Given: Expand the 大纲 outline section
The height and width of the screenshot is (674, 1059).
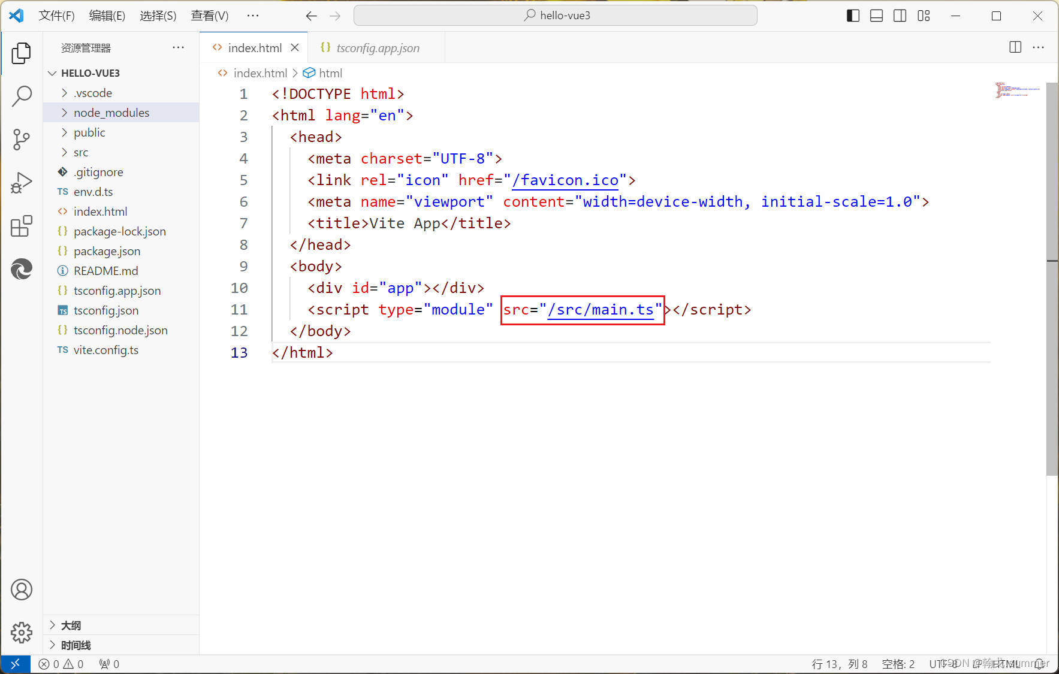Looking at the screenshot, I should pyautogui.click(x=71, y=625).
